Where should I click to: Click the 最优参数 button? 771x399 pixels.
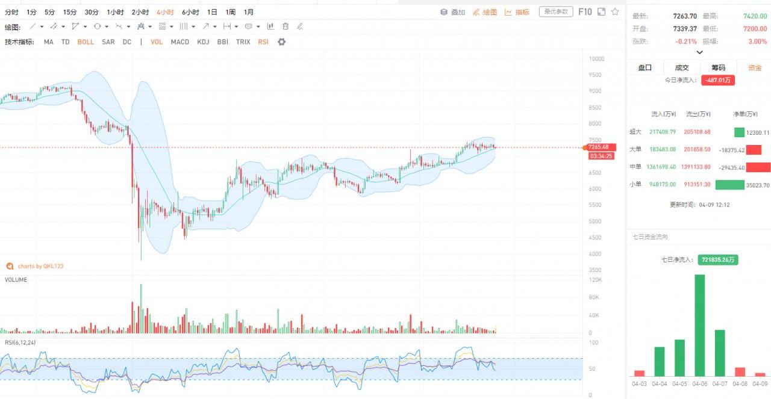tap(555, 12)
